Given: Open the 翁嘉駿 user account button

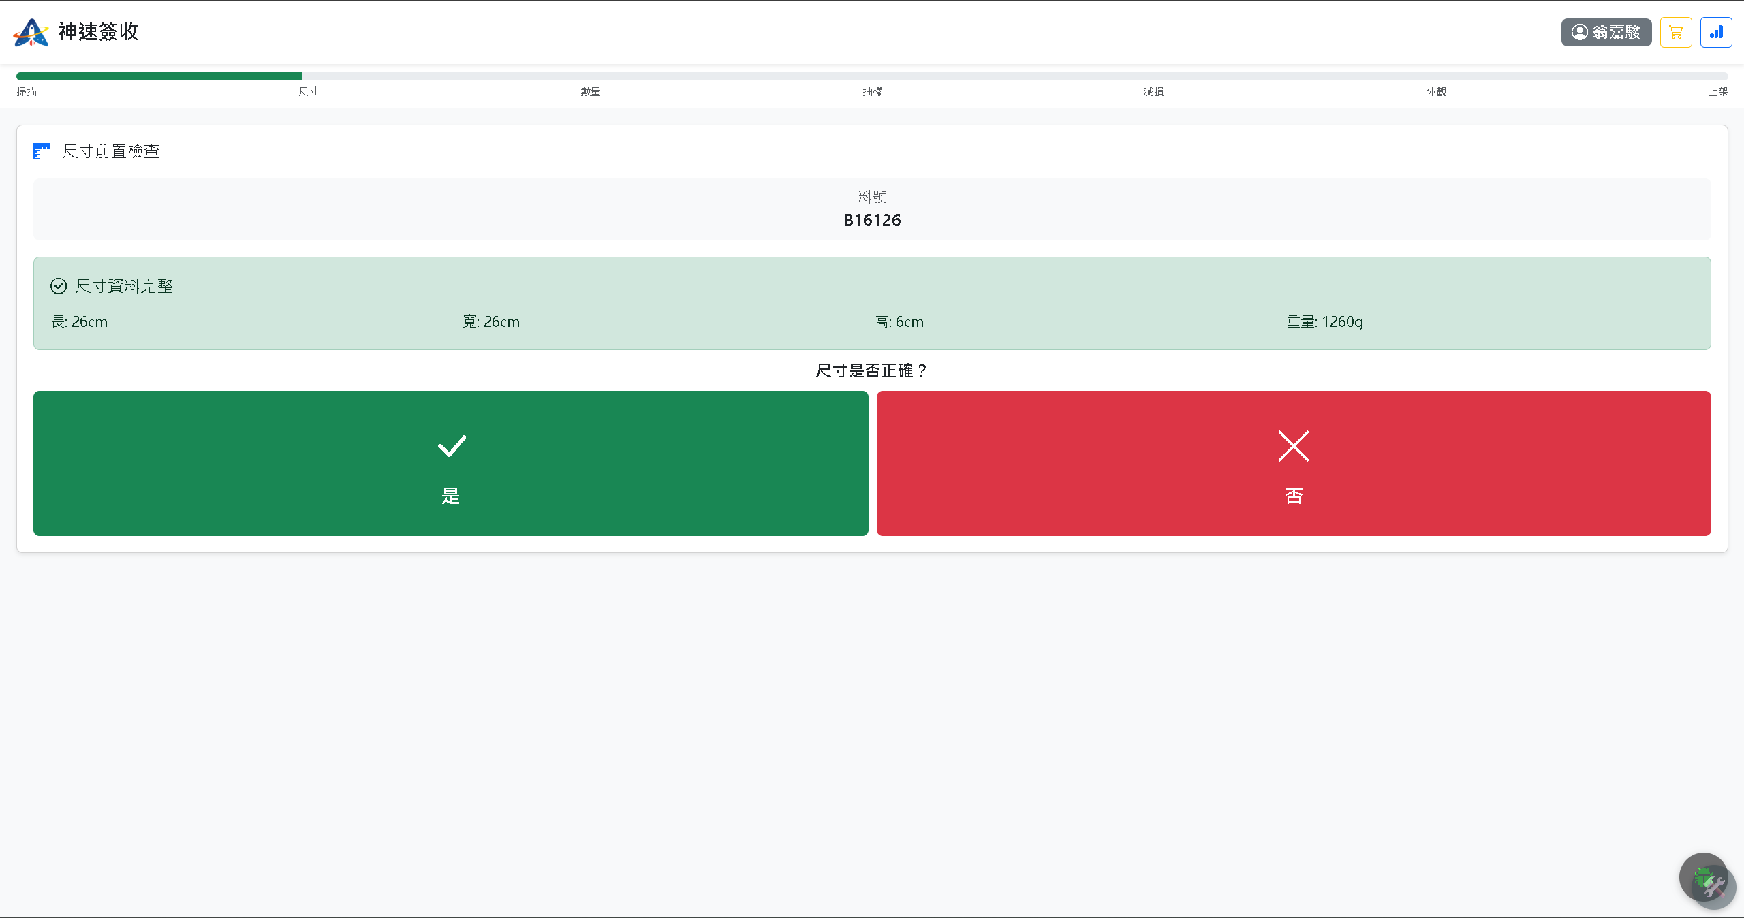Looking at the screenshot, I should click(1606, 32).
